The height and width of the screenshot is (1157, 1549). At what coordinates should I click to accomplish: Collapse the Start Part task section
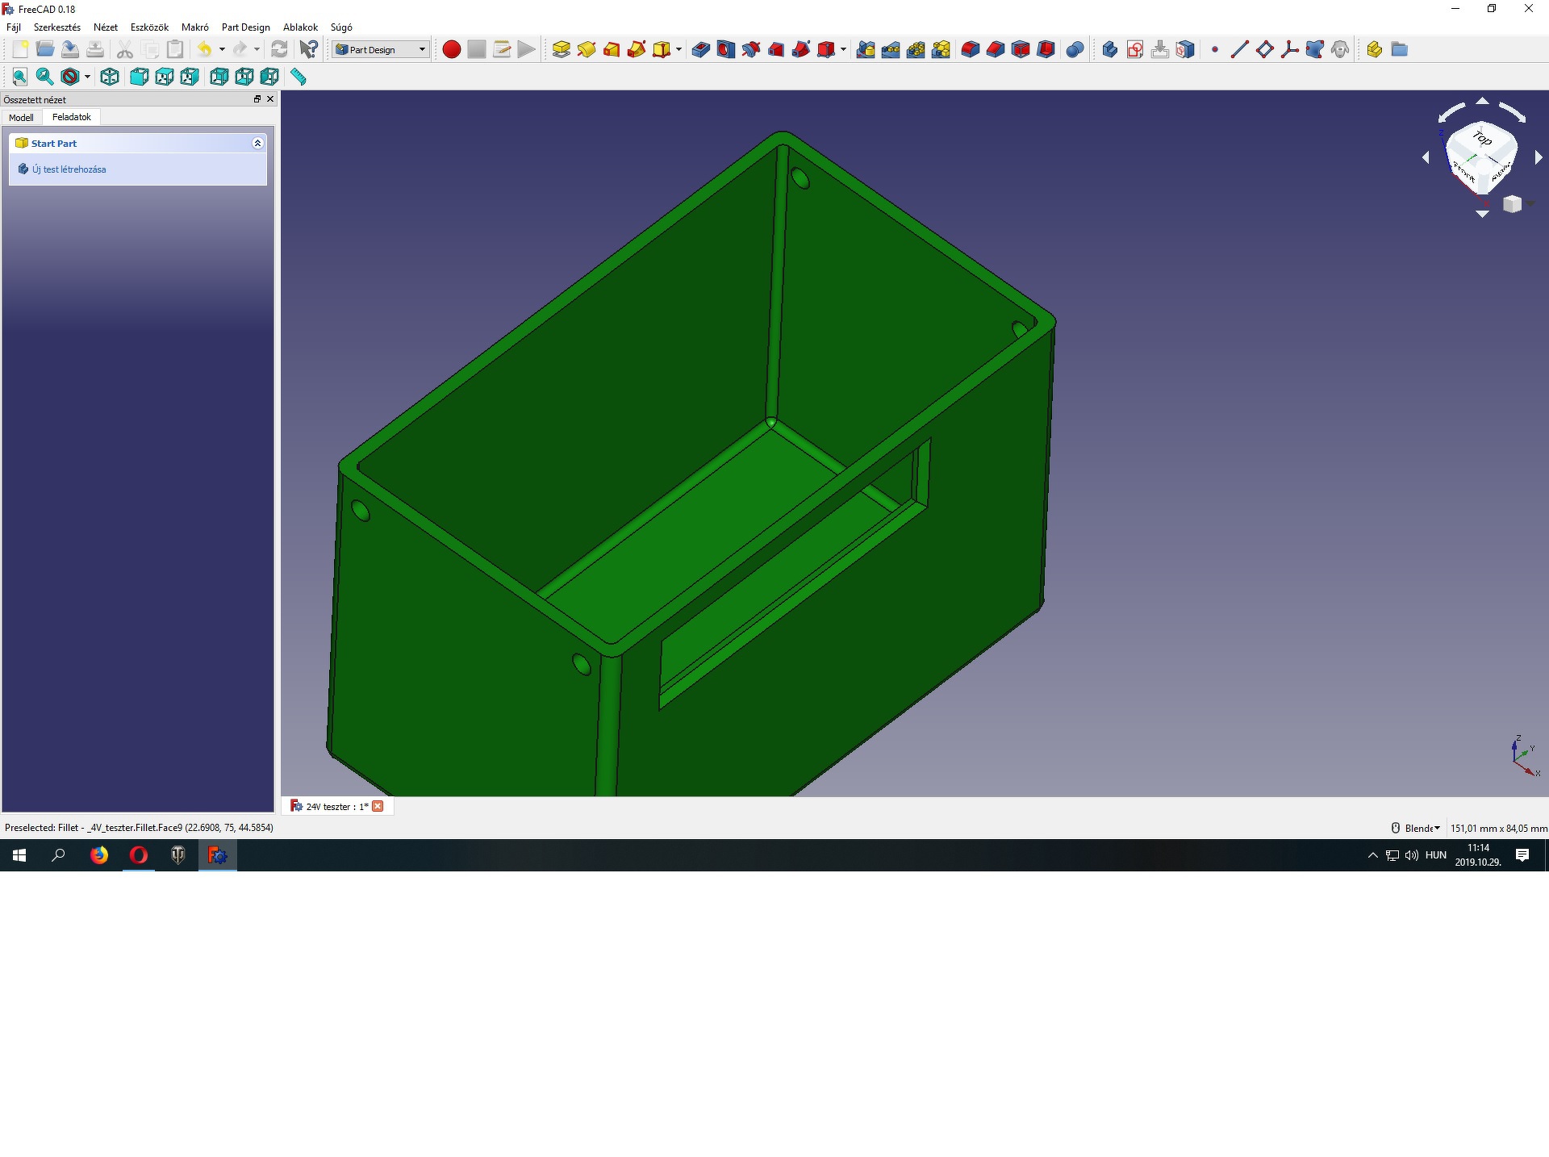pos(257,144)
